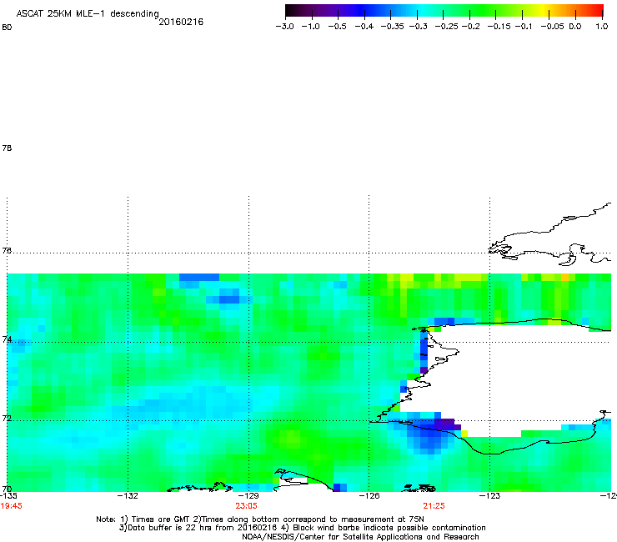This screenshot has width=617, height=542.
Task: Click the '-0.05' color scale label
Action: pos(552,27)
